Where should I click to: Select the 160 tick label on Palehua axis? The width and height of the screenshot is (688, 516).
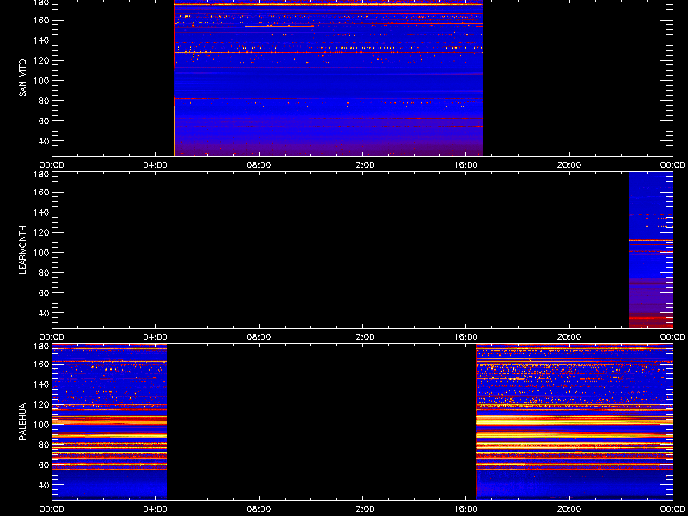click(x=42, y=364)
